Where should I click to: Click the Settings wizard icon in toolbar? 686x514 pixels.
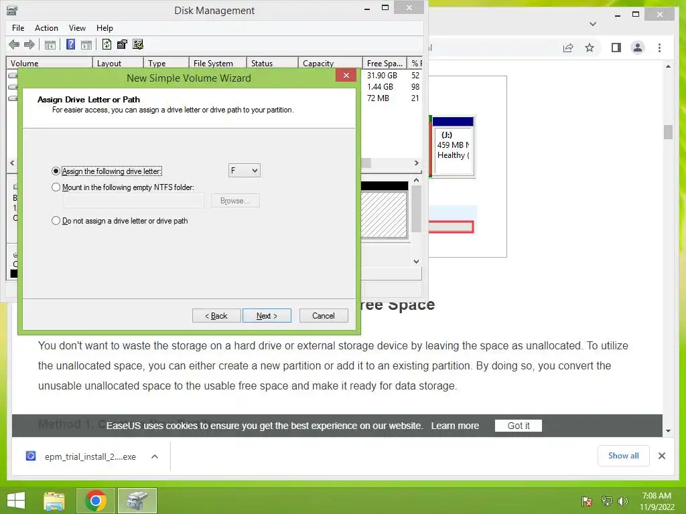coord(138,44)
